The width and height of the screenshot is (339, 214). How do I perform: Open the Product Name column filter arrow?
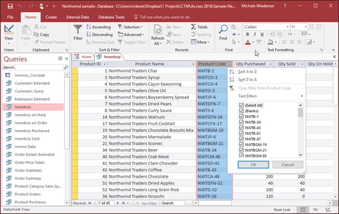193,64
